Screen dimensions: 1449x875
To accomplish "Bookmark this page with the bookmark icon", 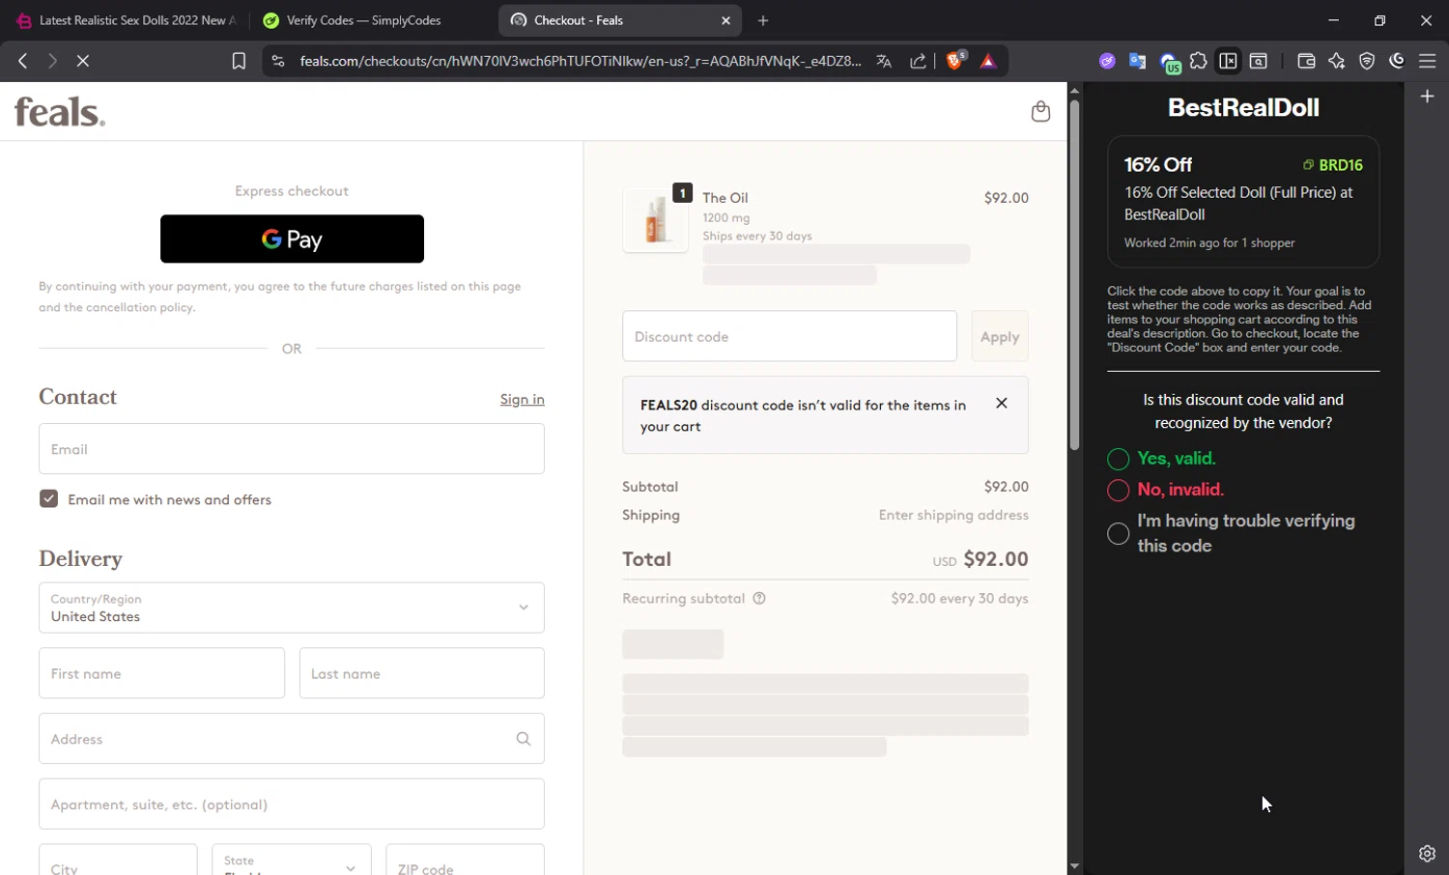I will point(239,61).
